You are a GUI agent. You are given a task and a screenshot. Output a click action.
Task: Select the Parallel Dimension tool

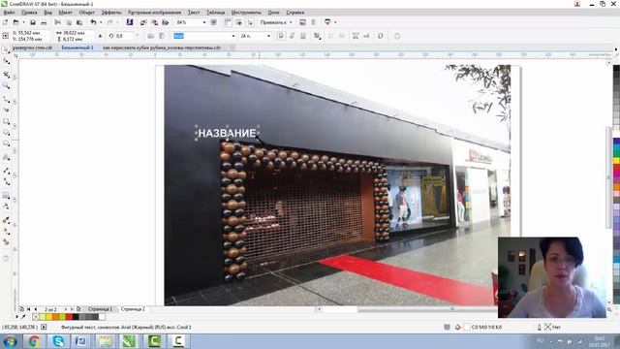pyautogui.click(x=6, y=171)
